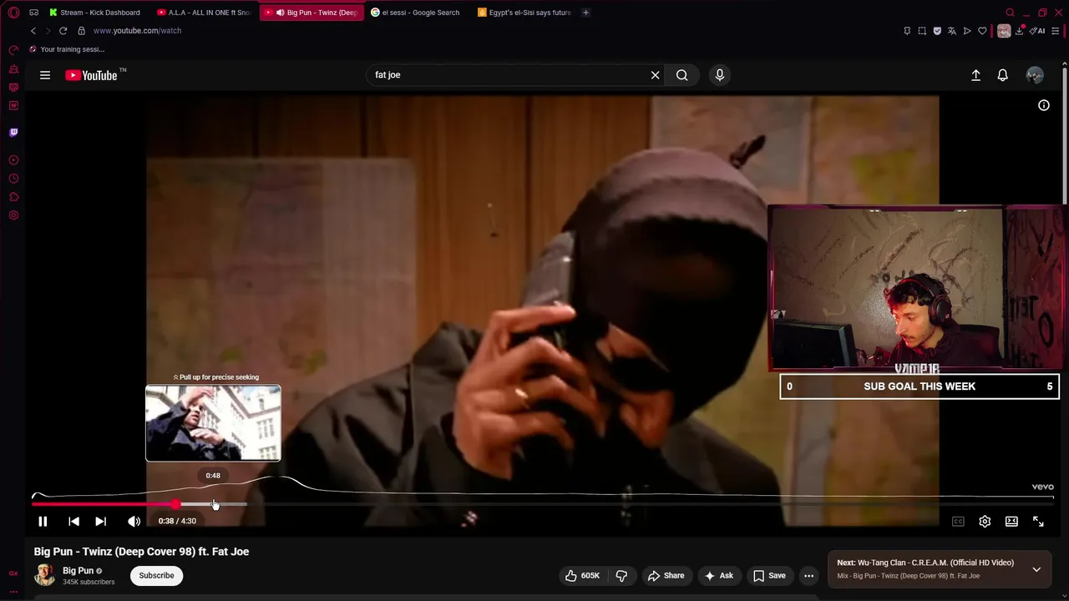Click the seek preview thumbnail at 0:48
Image resolution: width=1069 pixels, height=601 pixels.
[213, 423]
